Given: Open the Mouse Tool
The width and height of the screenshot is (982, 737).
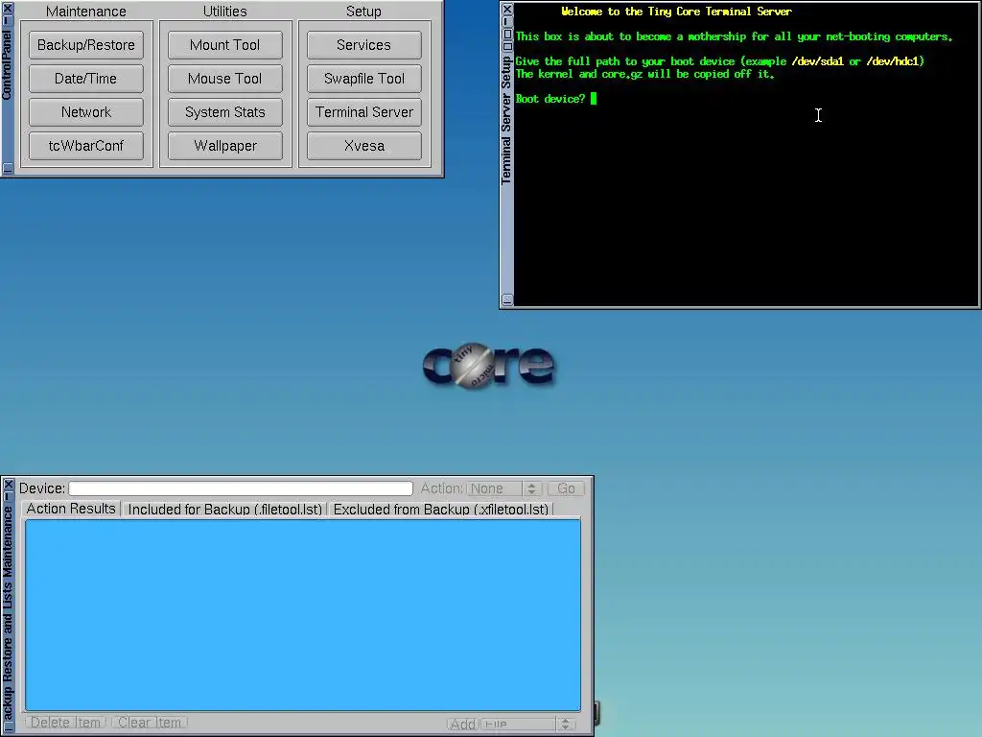Looking at the screenshot, I should pyautogui.click(x=224, y=79).
